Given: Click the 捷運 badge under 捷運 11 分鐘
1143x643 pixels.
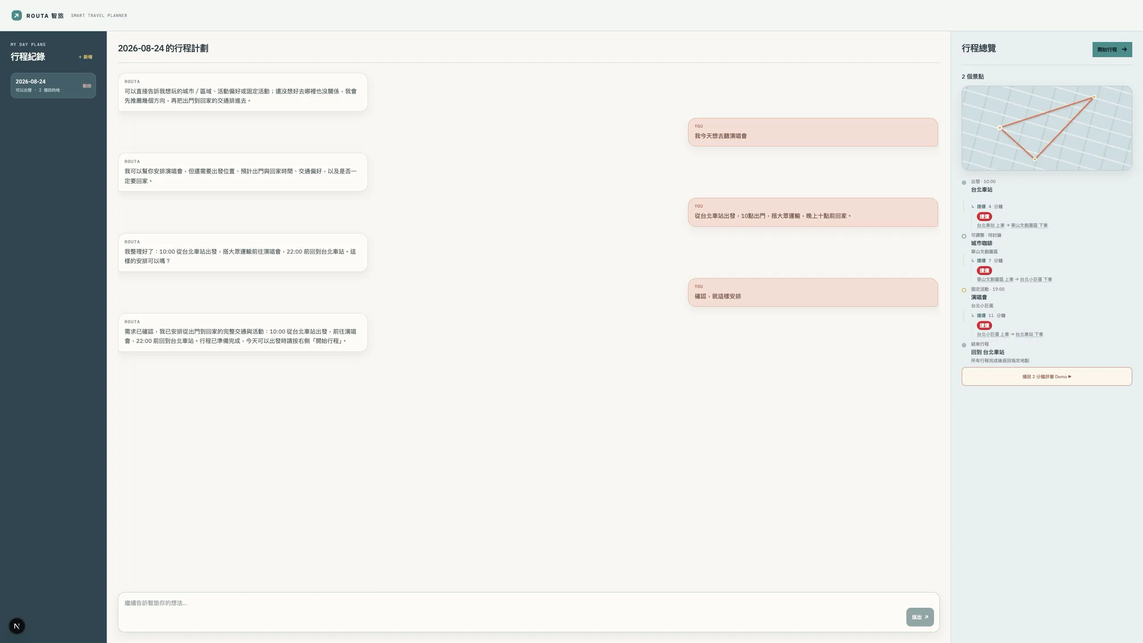Looking at the screenshot, I should click(x=984, y=326).
